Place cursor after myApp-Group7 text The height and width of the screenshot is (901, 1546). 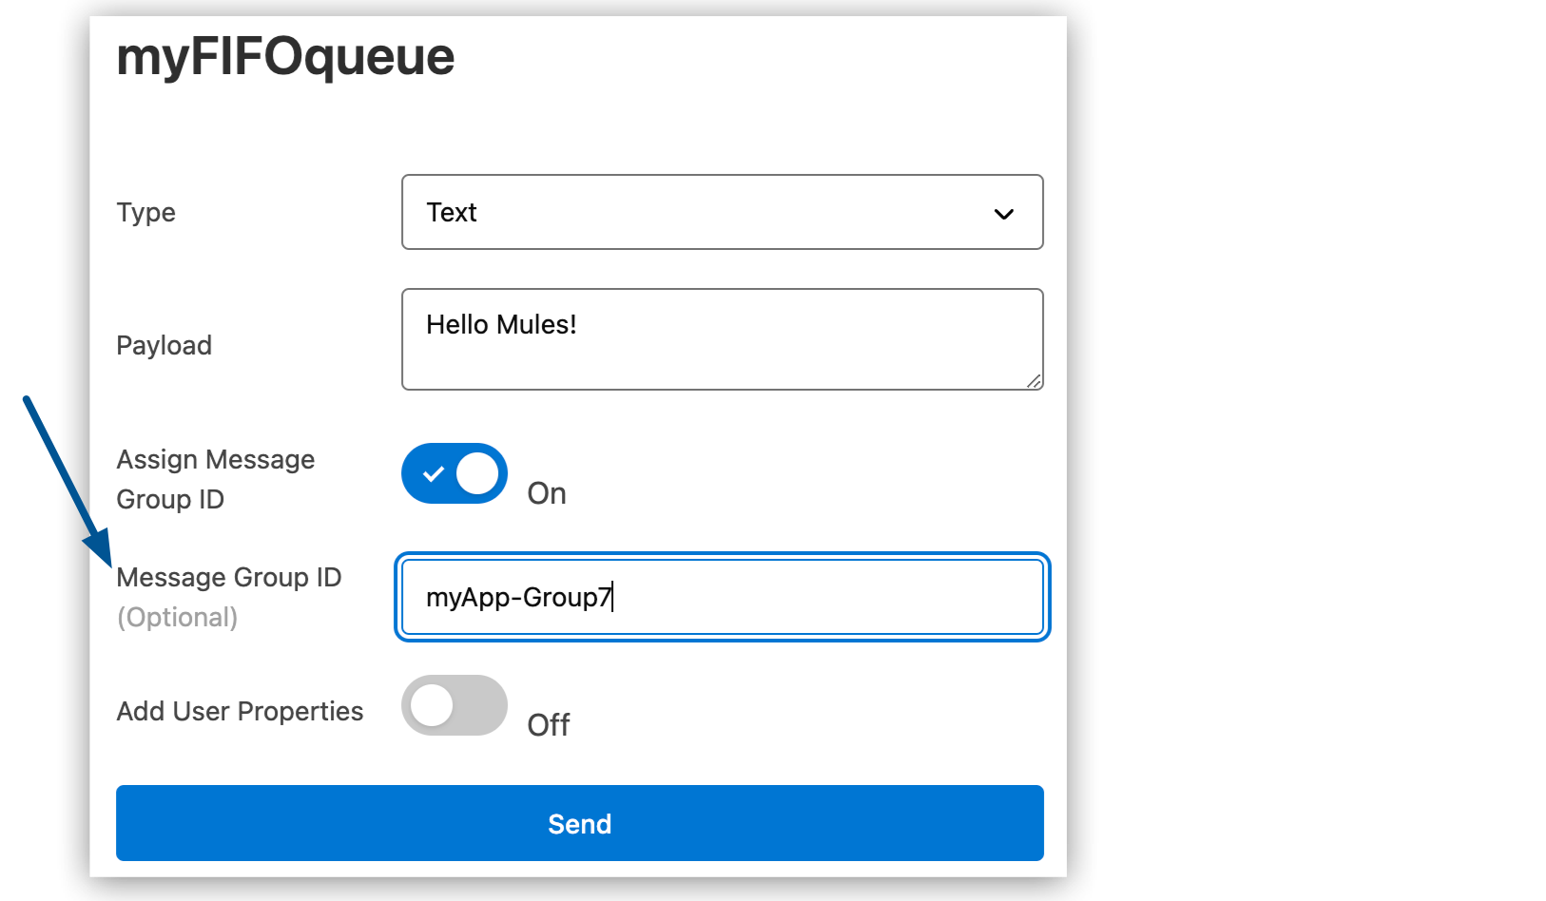click(615, 597)
